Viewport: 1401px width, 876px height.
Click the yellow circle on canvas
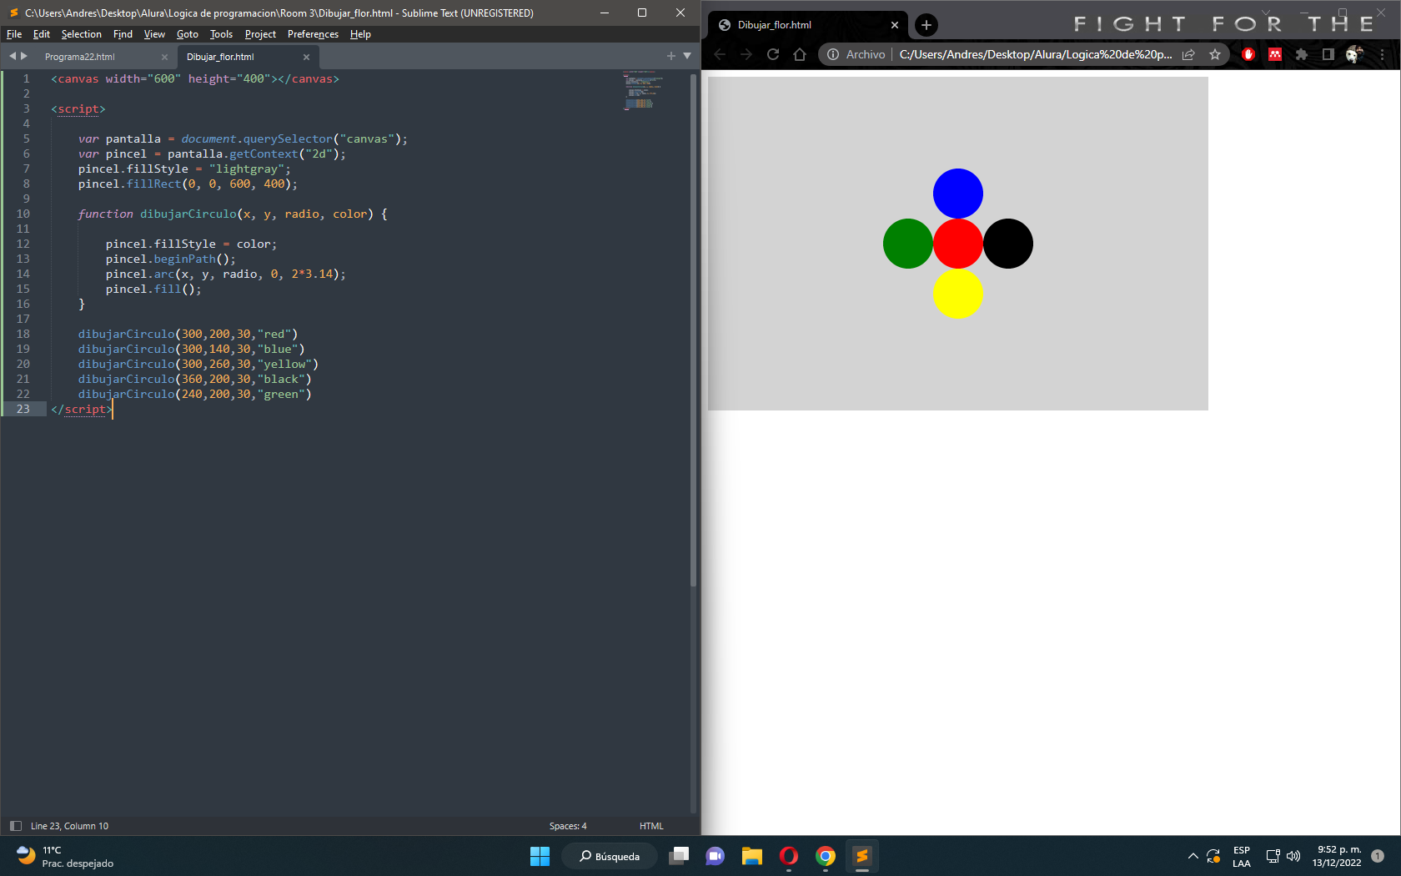click(958, 294)
